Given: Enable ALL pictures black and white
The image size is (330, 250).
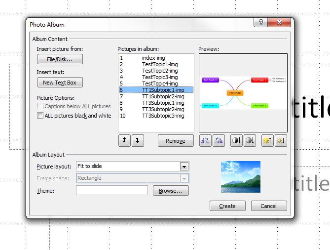Looking at the screenshot, I should 40,116.
